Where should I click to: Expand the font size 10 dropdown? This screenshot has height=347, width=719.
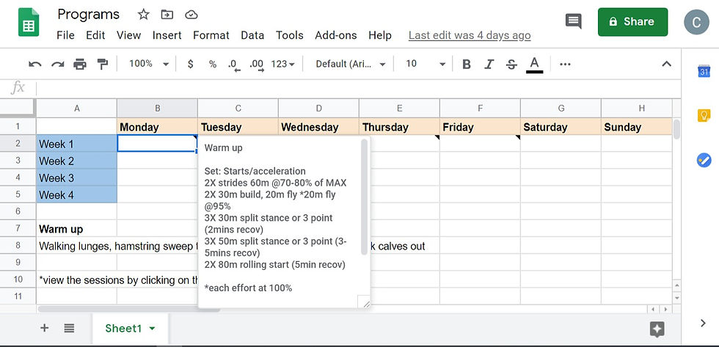[426, 64]
